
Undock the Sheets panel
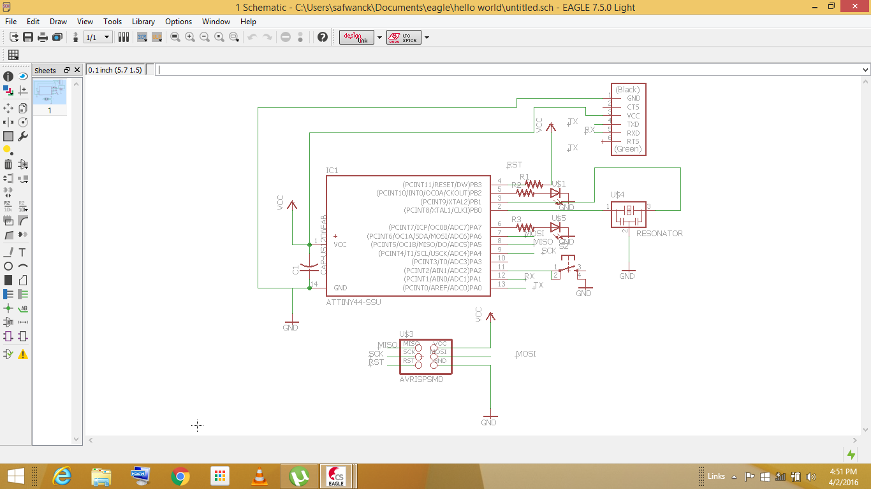(x=67, y=70)
